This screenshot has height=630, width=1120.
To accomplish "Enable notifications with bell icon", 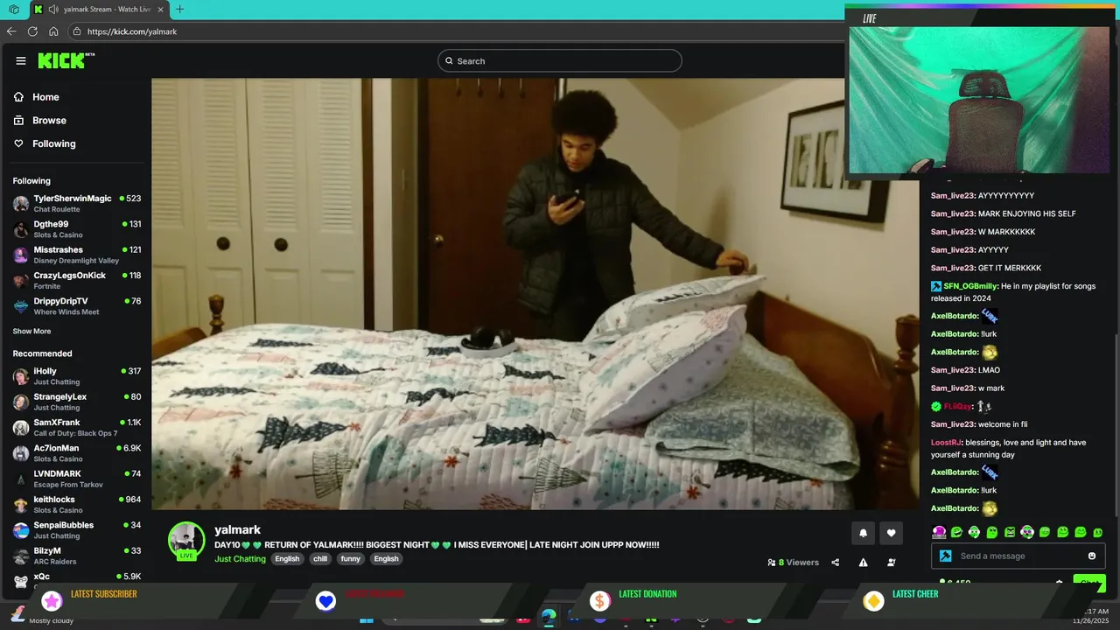I will (x=864, y=533).
